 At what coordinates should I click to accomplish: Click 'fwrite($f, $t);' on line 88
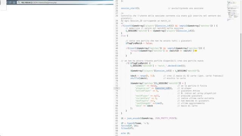coord(130,126)
